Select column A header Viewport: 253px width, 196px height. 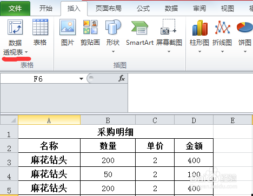coord(49,120)
